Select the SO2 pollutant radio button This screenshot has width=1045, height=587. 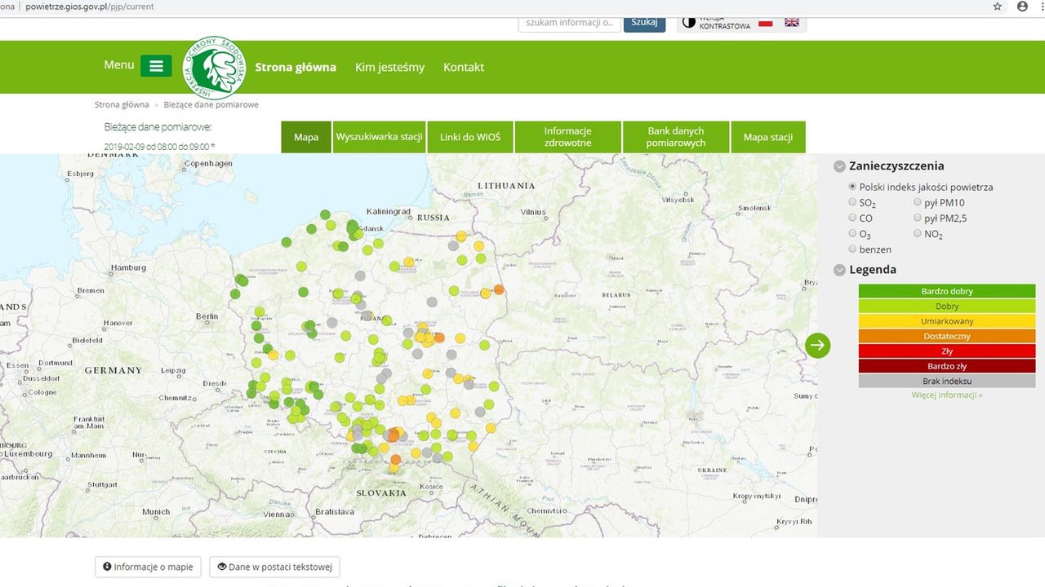click(853, 202)
